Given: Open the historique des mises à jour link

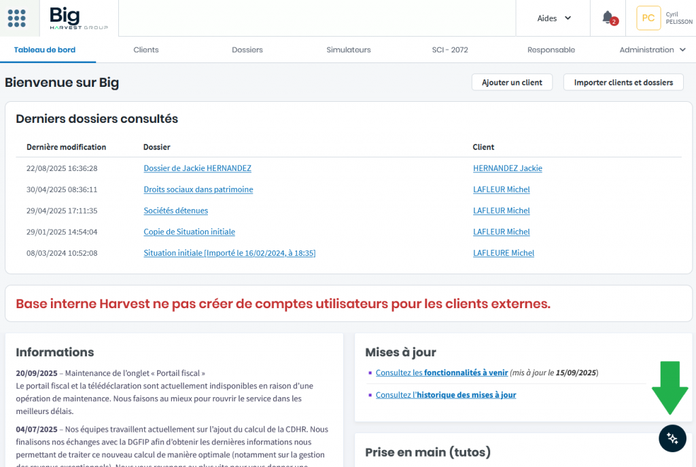Looking at the screenshot, I should tap(466, 395).
